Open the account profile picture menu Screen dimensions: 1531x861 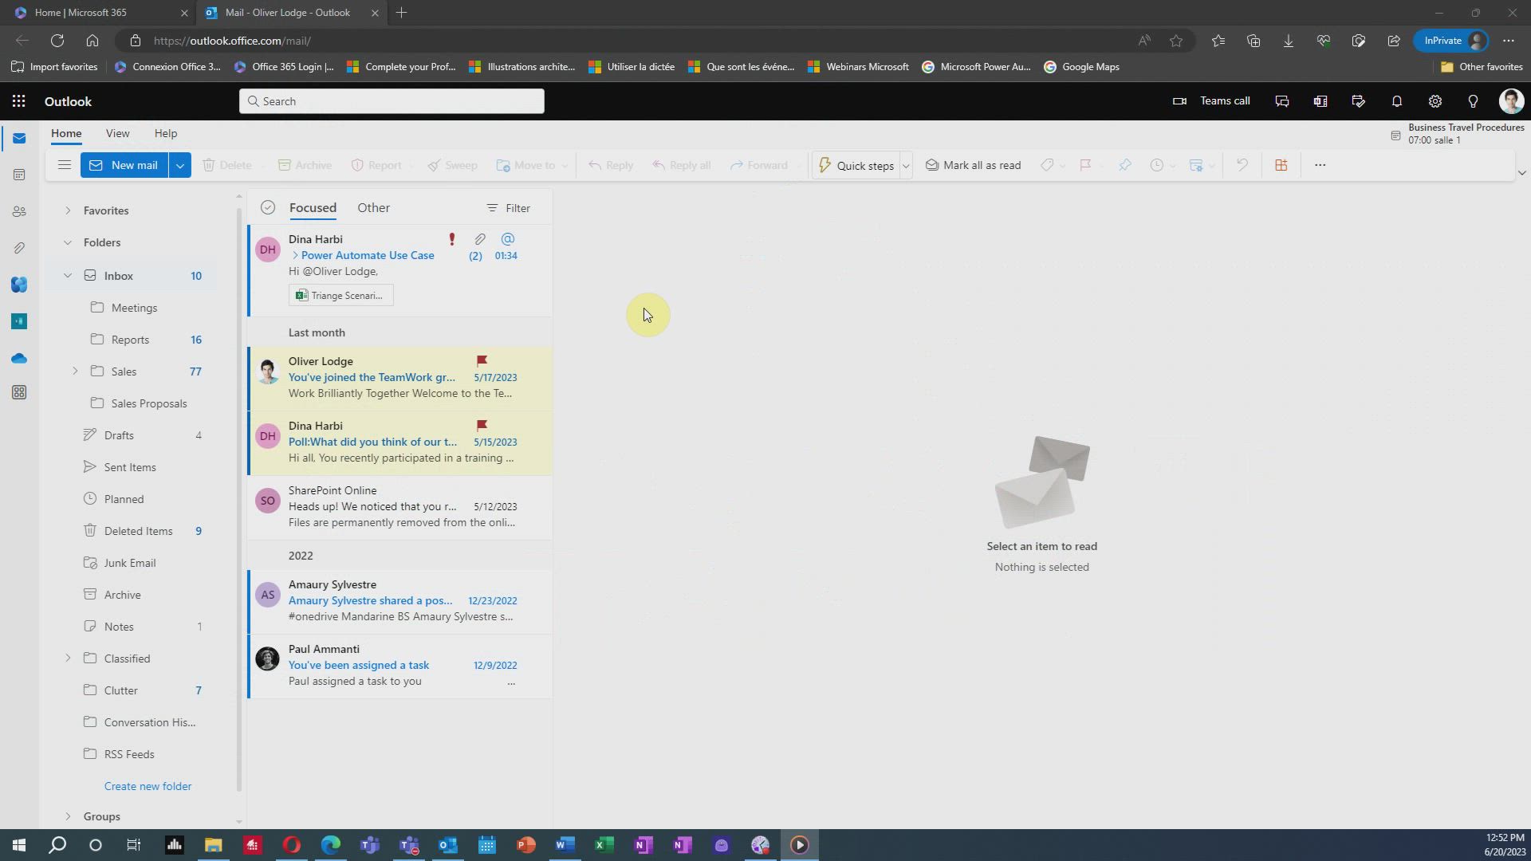coord(1511,101)
